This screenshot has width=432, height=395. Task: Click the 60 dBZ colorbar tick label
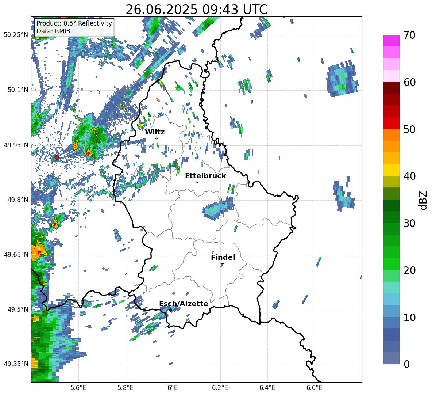[409, 82]
